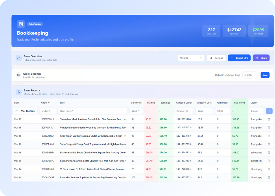Delete the Vintage Slouchy Suede Hobo Bag row
Screen dimensions: 275x196
pyautogui.click(x=269, y=127)
